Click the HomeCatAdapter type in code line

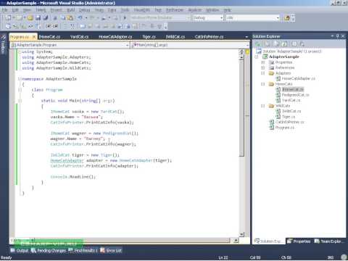tap(67, 160)
